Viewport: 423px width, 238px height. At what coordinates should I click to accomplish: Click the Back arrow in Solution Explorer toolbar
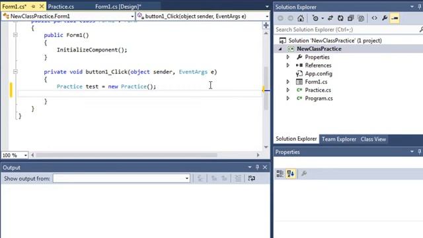pyautogui.click(x=280, y=18)
